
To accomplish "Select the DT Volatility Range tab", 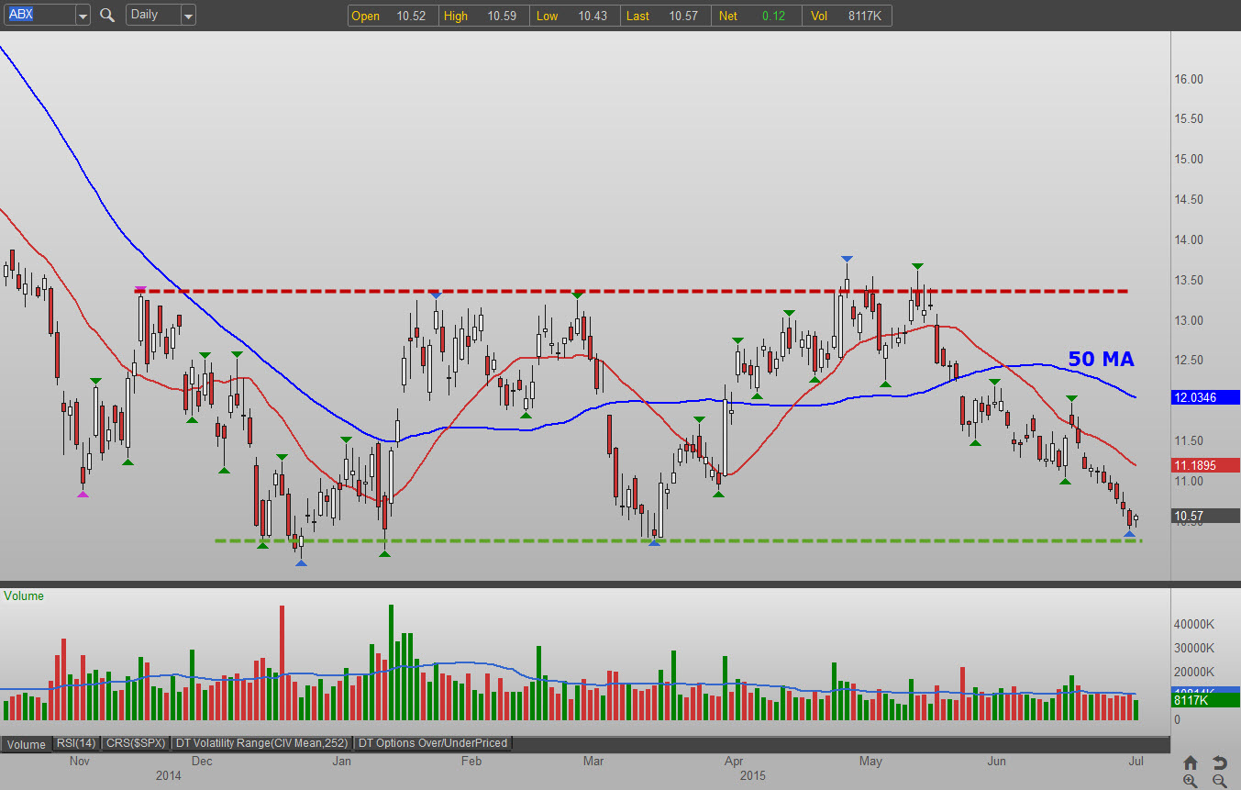I will [x=262, y=743].
